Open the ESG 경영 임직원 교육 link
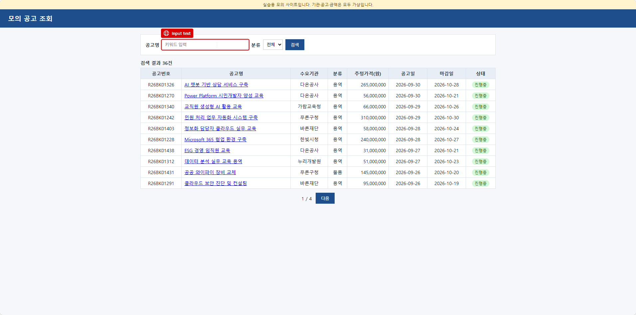The width and height of the screenshot is (636, 315). coord(207,151)
